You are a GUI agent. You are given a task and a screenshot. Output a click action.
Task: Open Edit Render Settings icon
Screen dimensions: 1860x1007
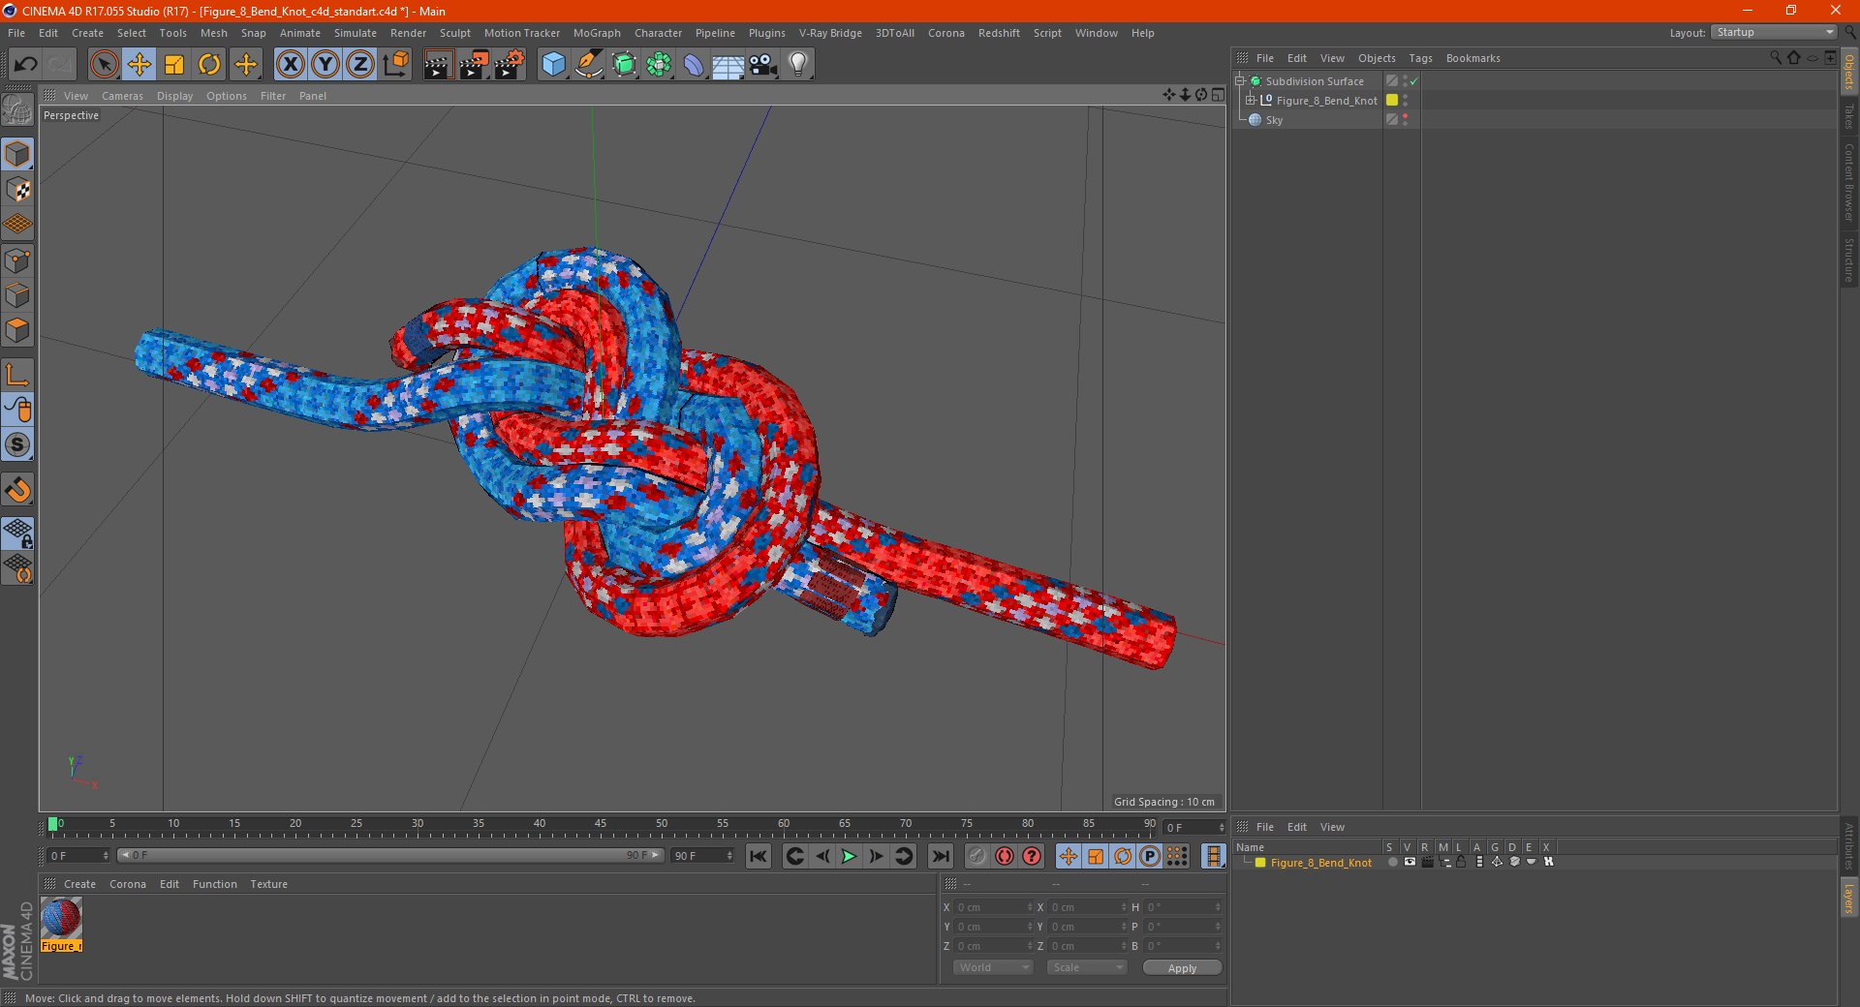click(509, 65)
